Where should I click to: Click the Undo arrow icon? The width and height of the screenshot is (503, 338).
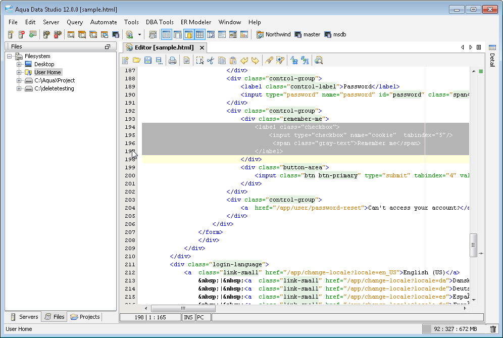[x=244, y=61]
